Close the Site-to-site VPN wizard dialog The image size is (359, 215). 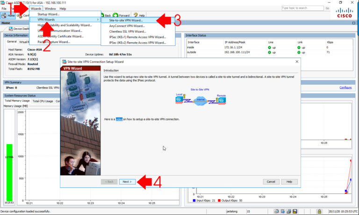click(297, 61)
